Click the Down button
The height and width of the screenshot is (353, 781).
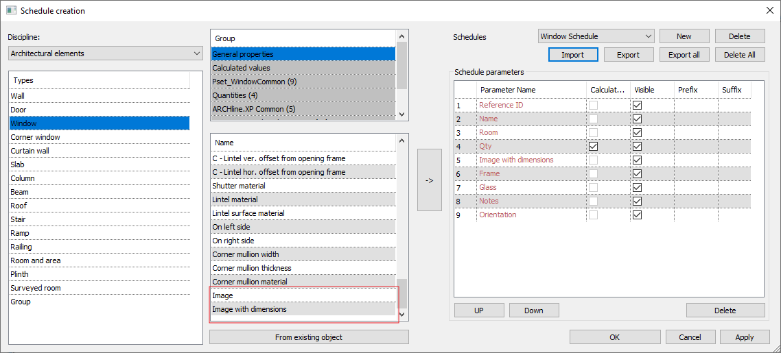click(533, 311)
